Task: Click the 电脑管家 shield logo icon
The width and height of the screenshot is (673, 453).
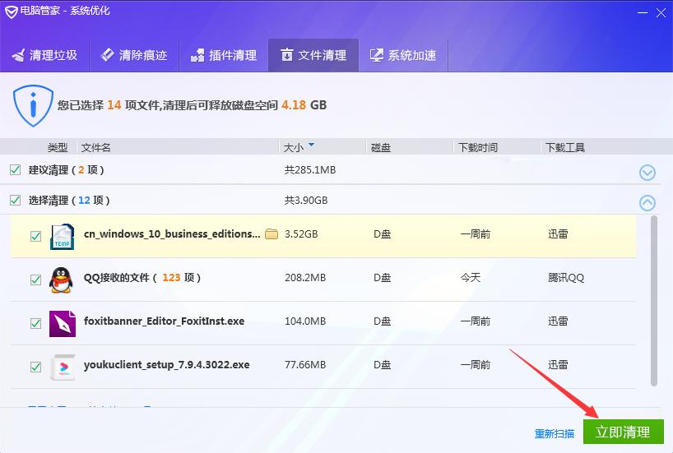Action: (x=11, y=12)
